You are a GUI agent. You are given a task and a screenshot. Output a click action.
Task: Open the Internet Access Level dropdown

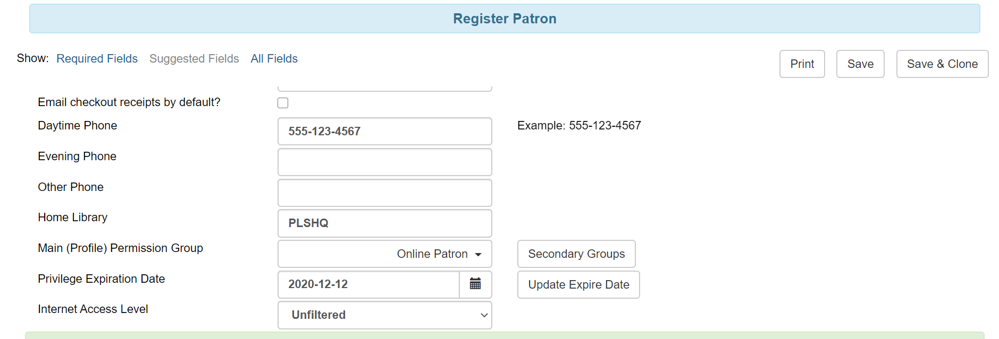pos(384,315)
